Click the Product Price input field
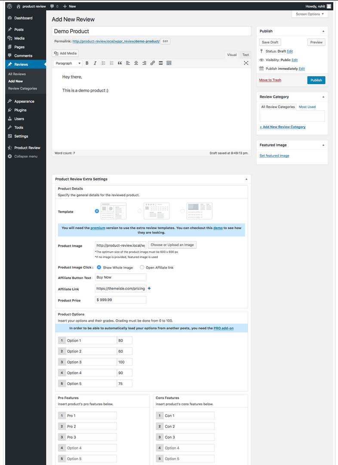 coord(120,300)
